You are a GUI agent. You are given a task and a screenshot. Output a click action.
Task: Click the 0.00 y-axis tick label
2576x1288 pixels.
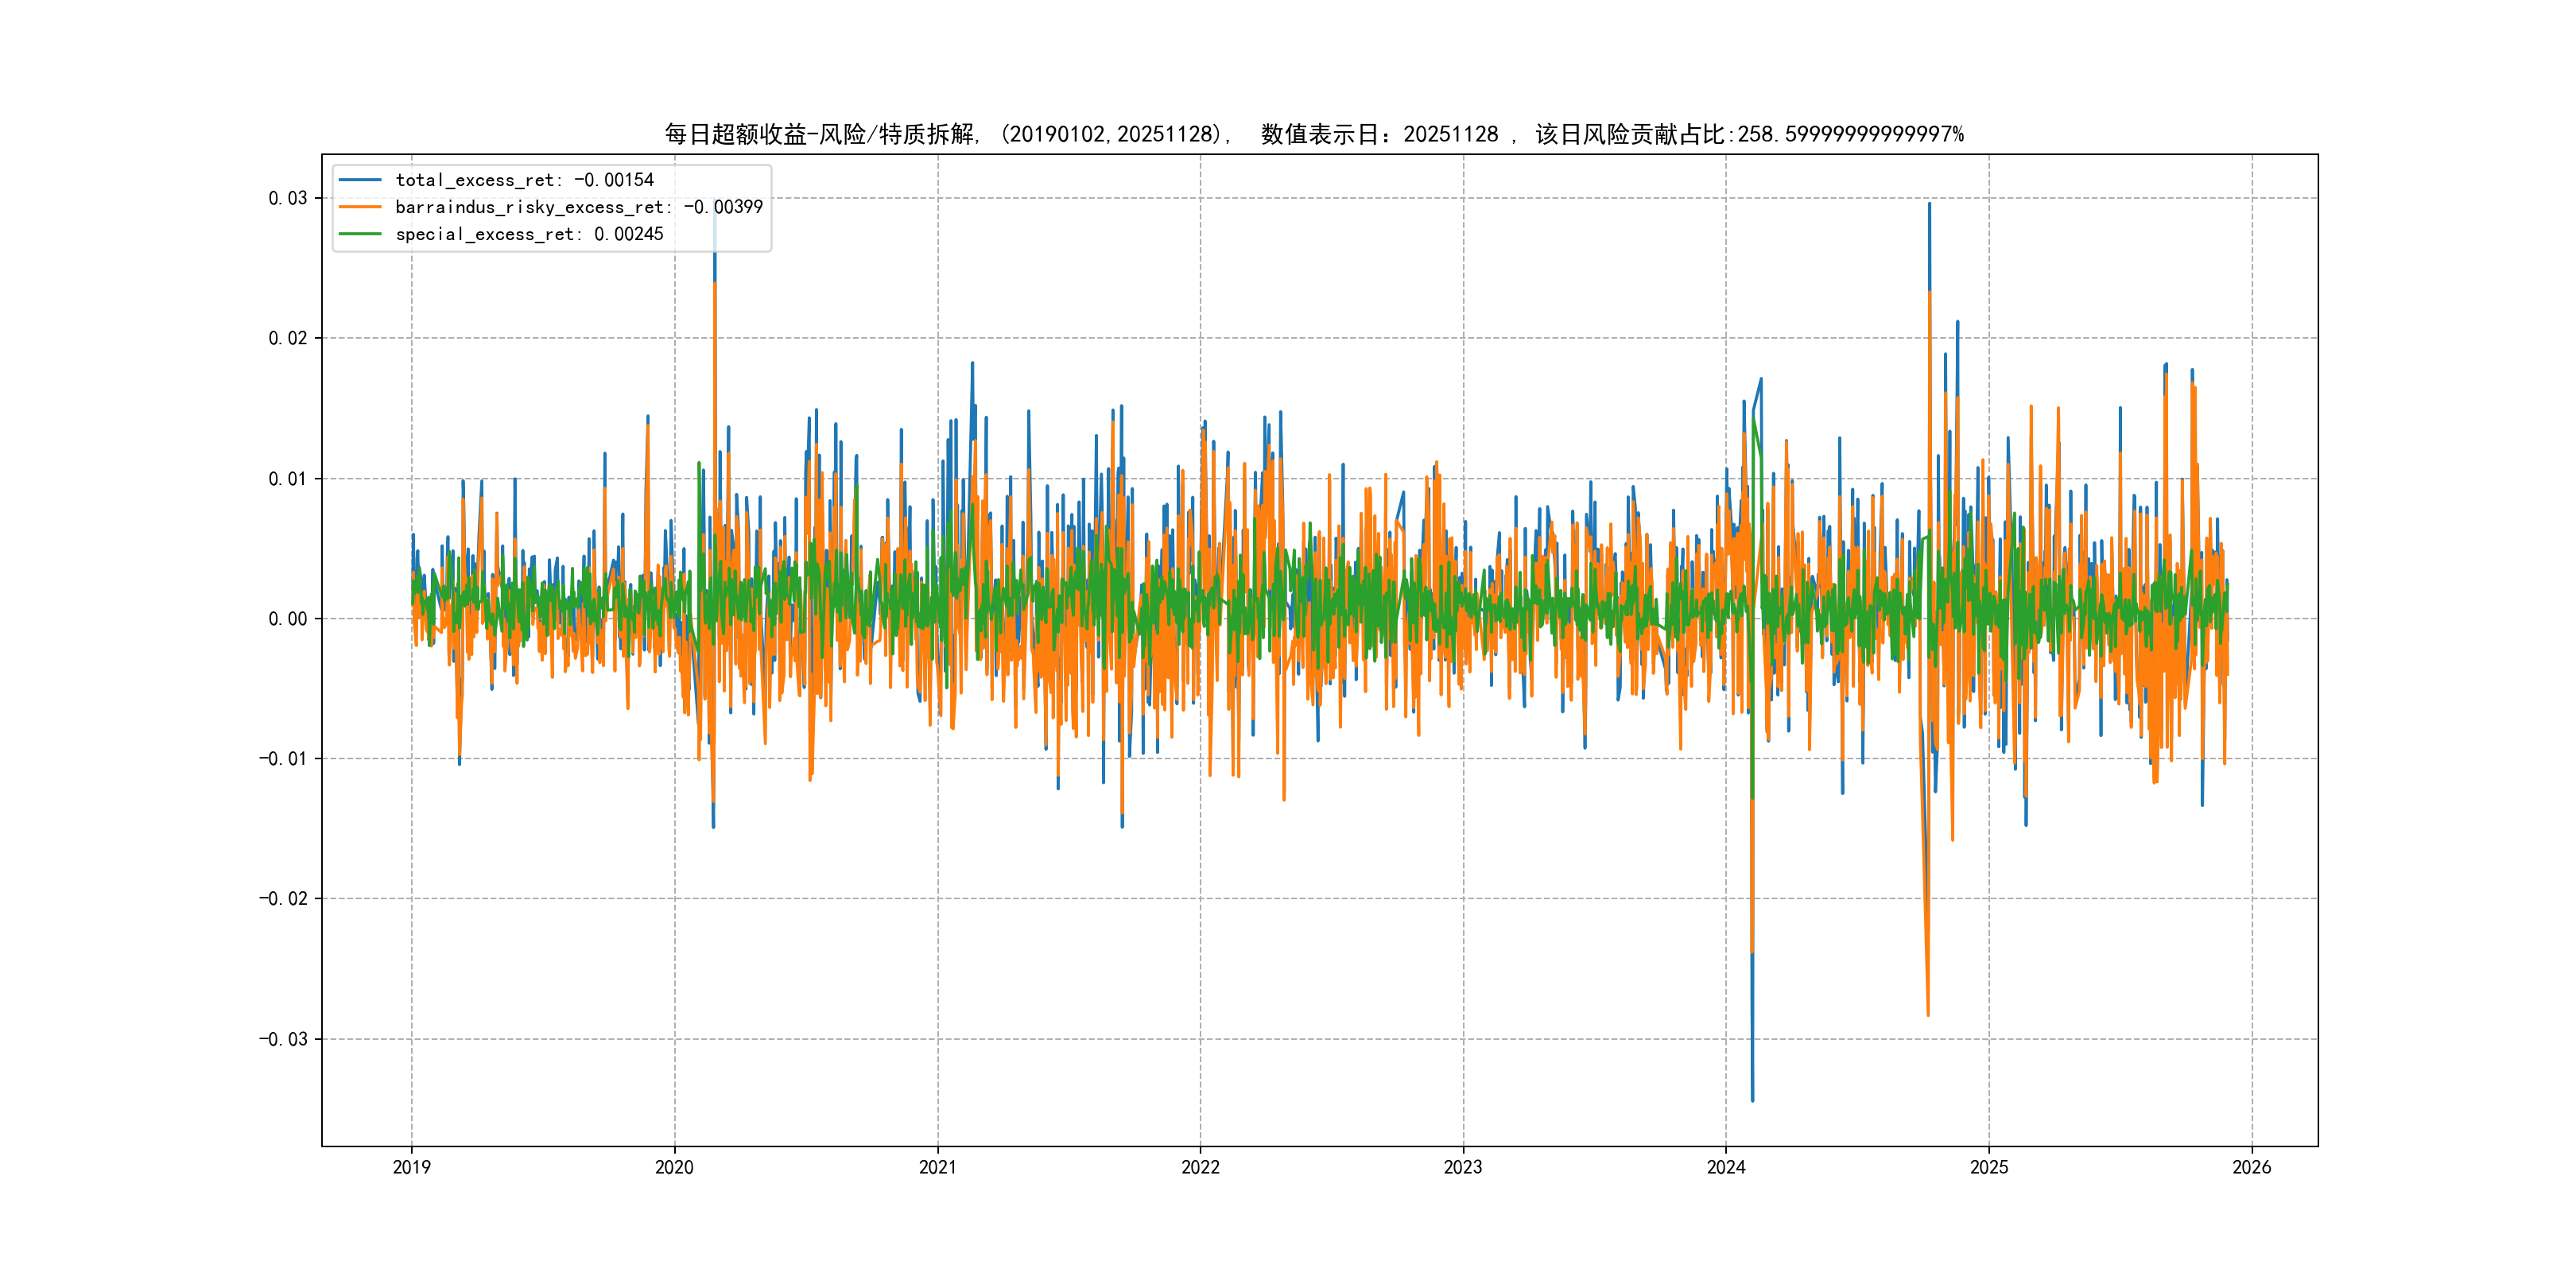tap(287, 619)
